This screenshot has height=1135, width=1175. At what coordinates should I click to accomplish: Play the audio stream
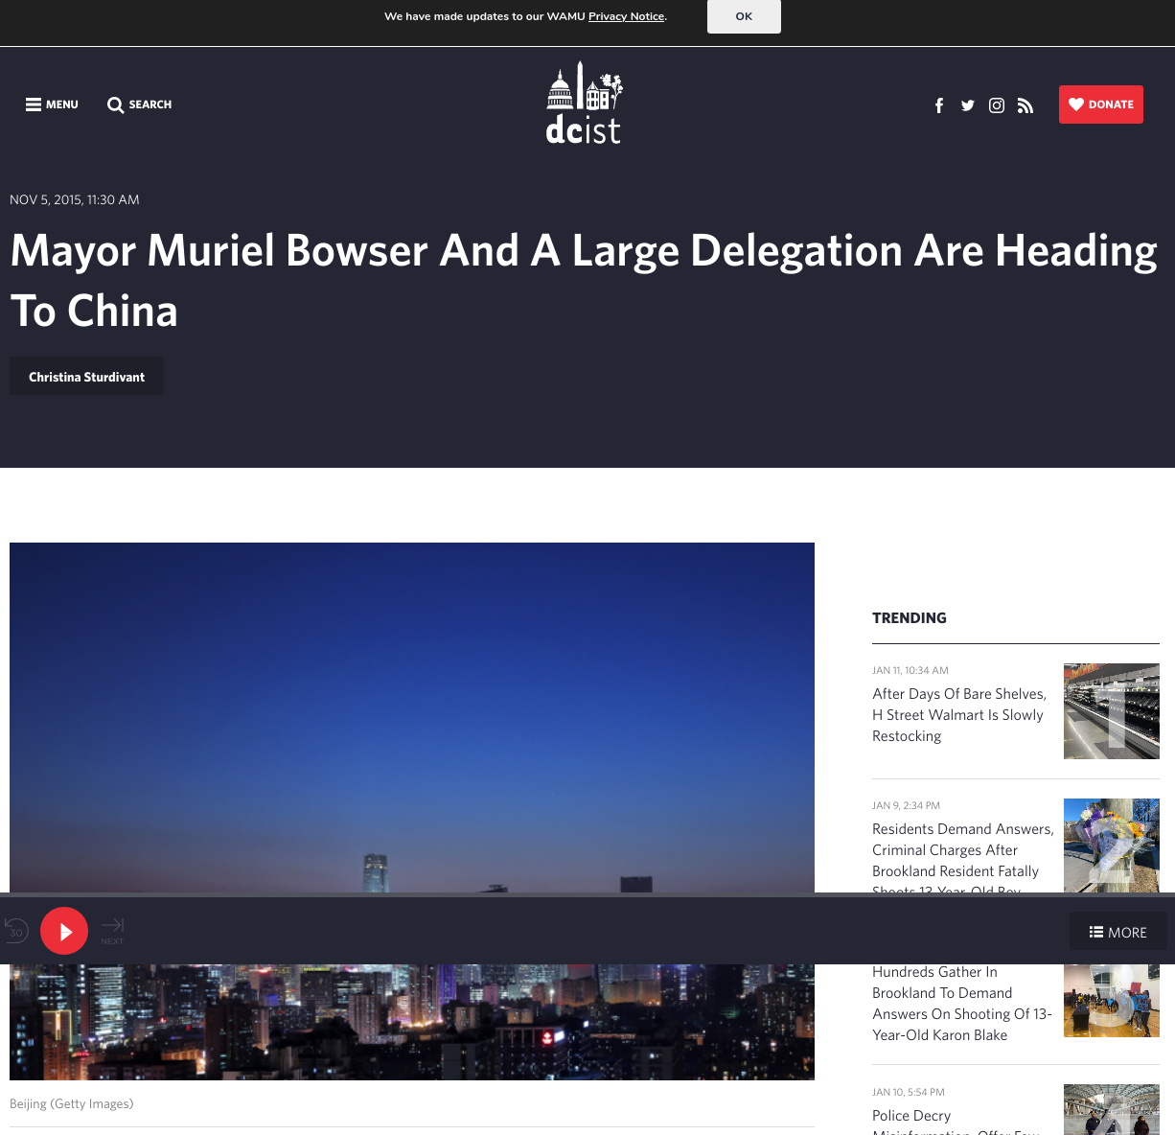(64, 931)
